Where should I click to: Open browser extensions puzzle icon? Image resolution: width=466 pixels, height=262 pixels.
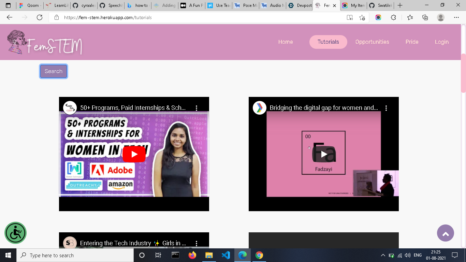393,17
